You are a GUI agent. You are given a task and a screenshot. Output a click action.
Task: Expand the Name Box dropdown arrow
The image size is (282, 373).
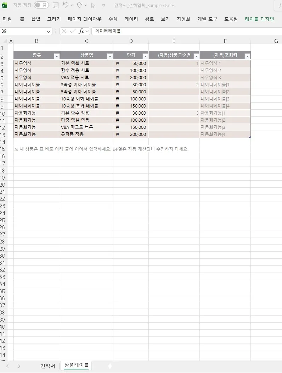[48, 31]
